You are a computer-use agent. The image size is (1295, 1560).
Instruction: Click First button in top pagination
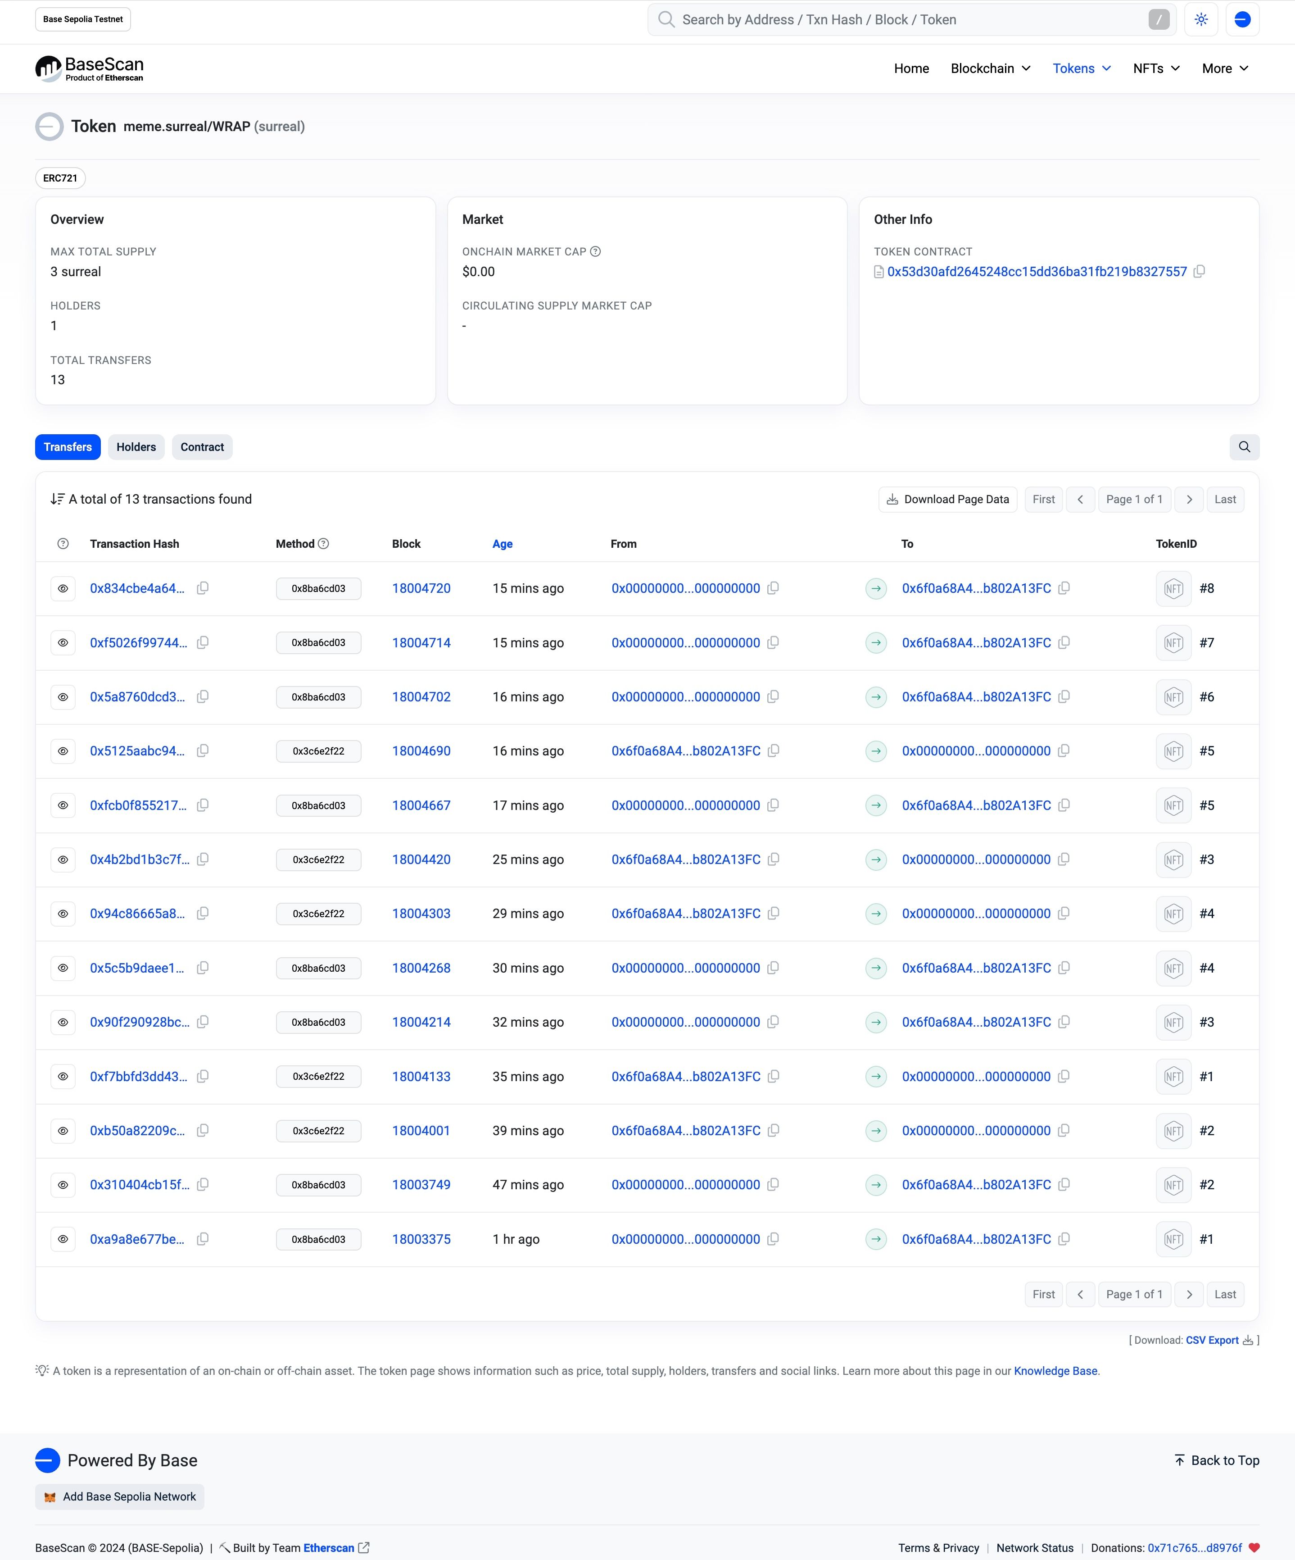[1043, 499]
